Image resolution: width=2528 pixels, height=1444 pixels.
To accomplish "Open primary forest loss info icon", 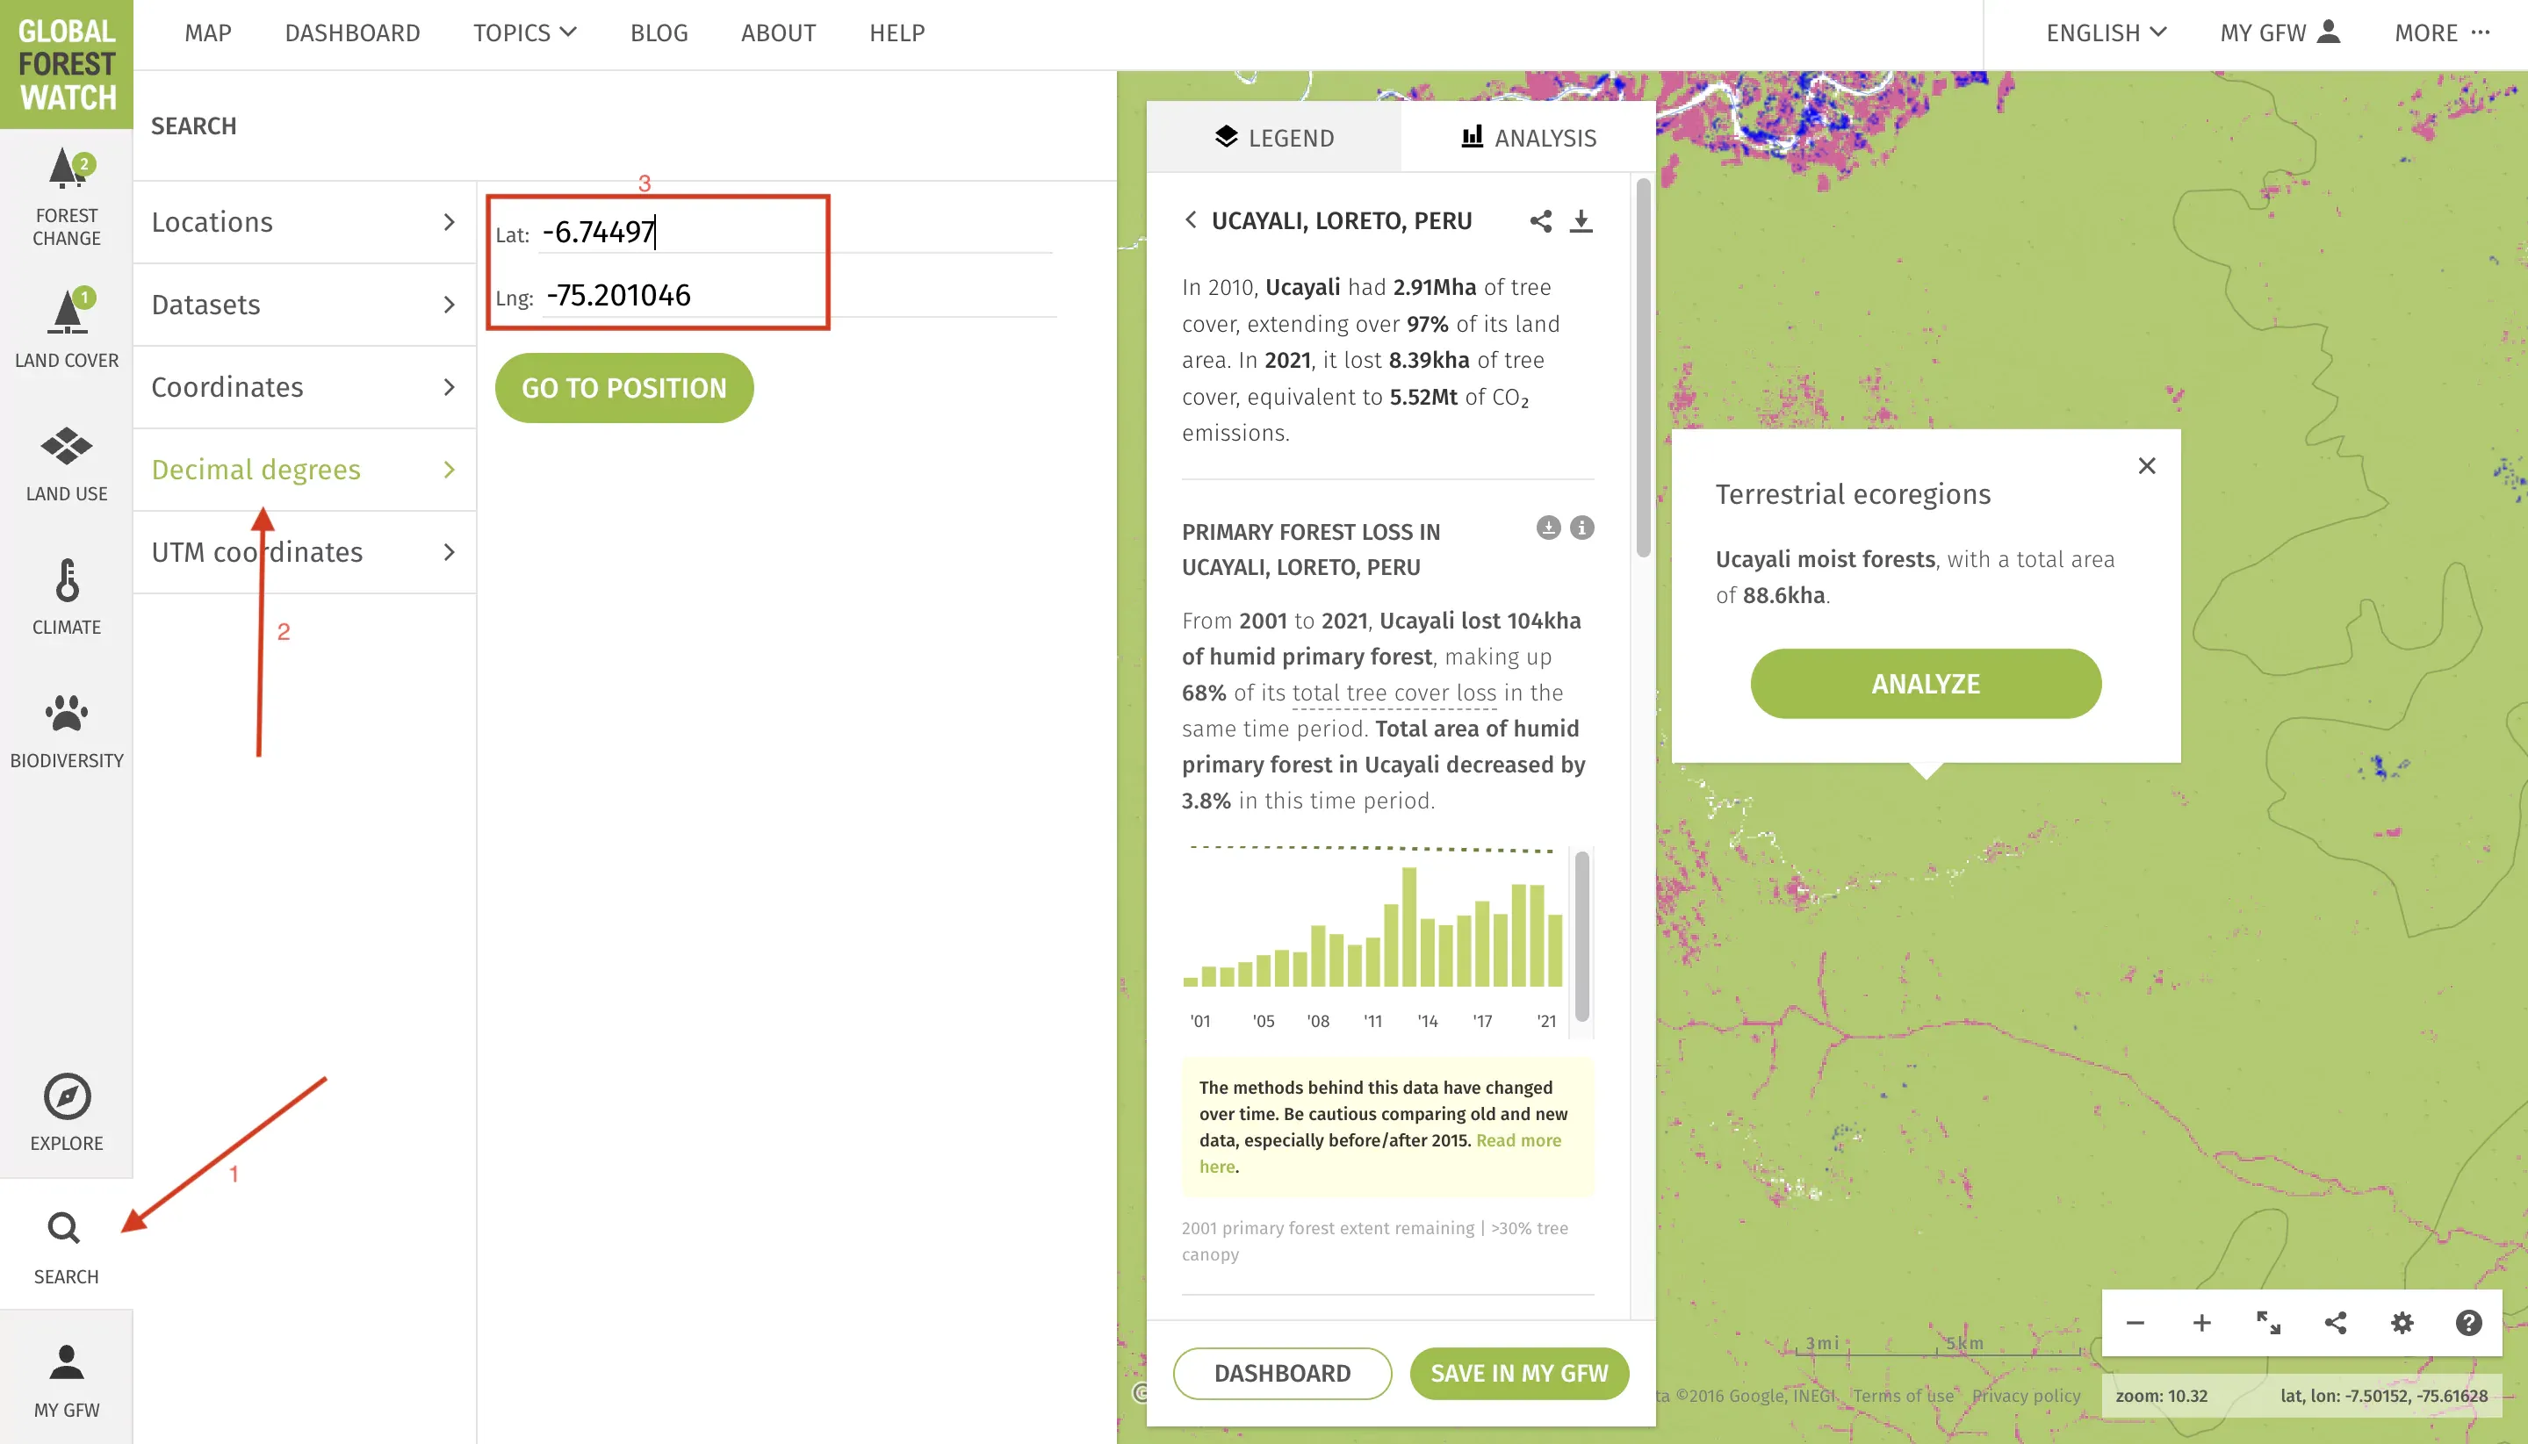I will (1581, 528).
